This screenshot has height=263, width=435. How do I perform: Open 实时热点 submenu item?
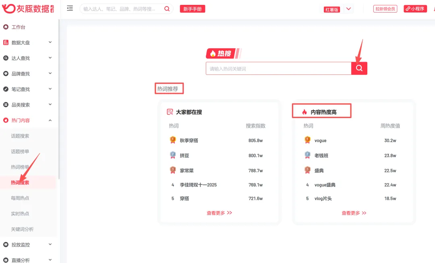(x=20, y=214)
